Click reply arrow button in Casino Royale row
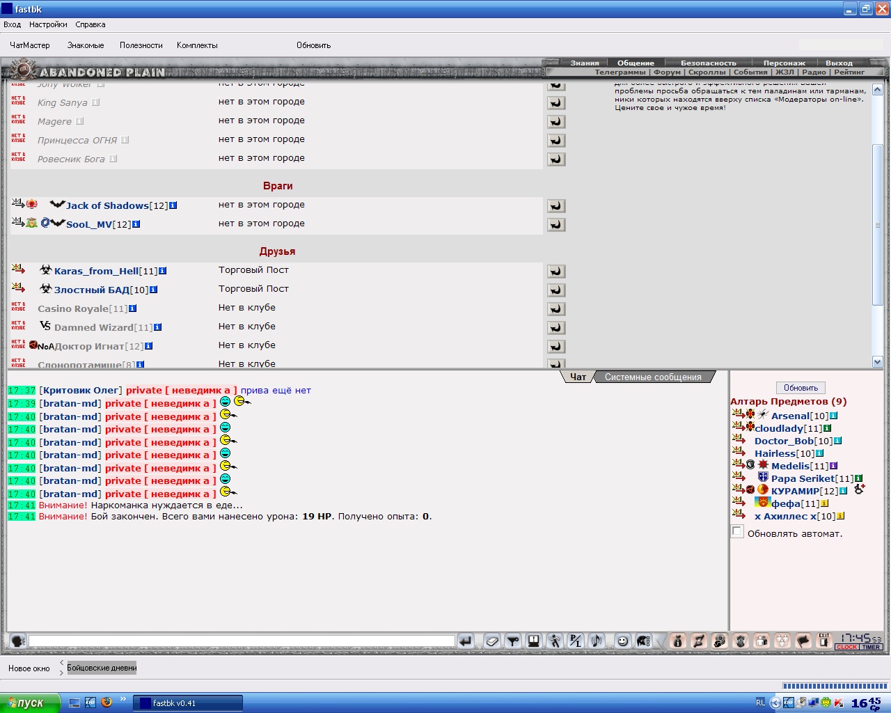The width and height of the screenshot is (891, 713). click(x=556, y=308)
